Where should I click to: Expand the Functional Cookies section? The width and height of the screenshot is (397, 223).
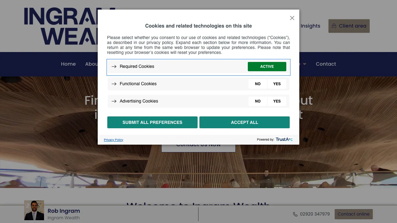138,84
